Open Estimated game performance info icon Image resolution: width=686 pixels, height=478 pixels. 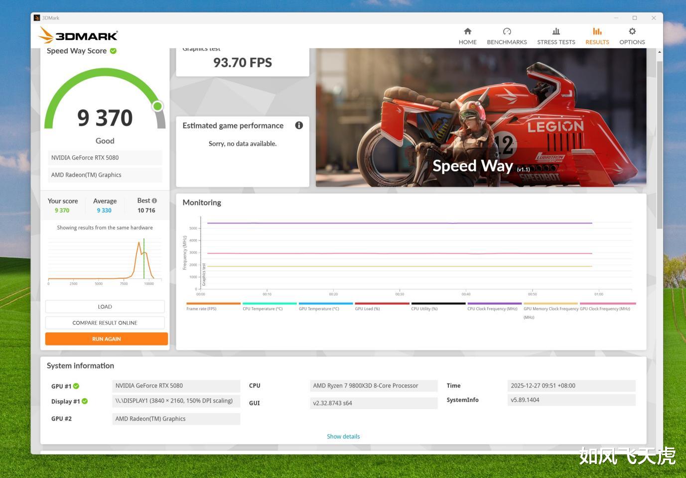pyautogui.click(x=299, y=125)
